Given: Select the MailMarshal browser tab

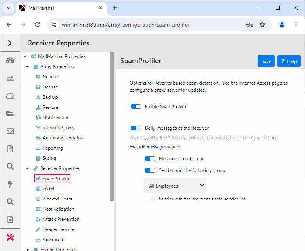Looking at the screenshot, I should (x=61, y=8).
